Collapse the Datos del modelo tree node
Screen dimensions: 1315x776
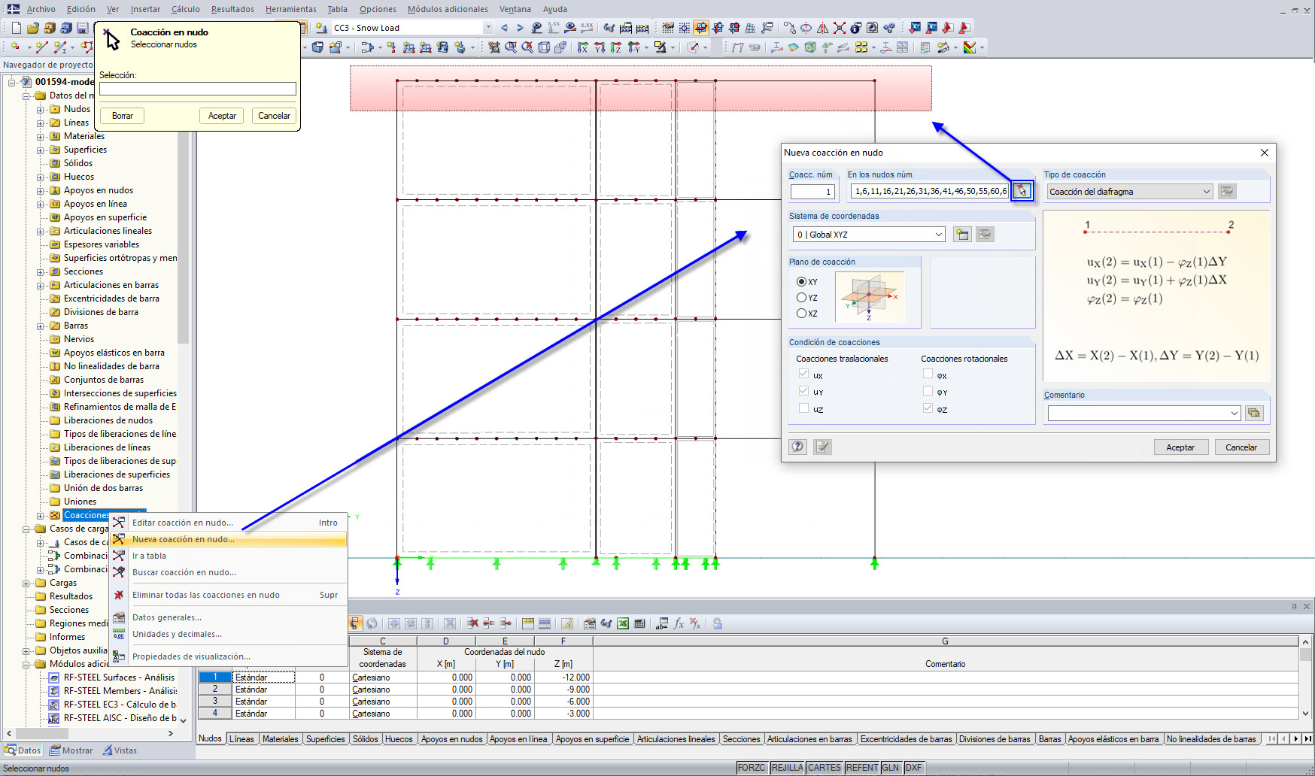pos(26,95)
